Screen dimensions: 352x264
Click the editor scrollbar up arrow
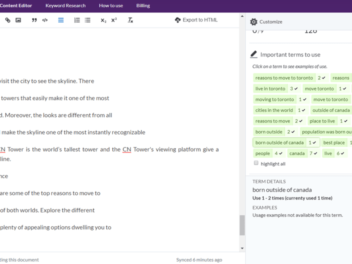click(242, 16)
